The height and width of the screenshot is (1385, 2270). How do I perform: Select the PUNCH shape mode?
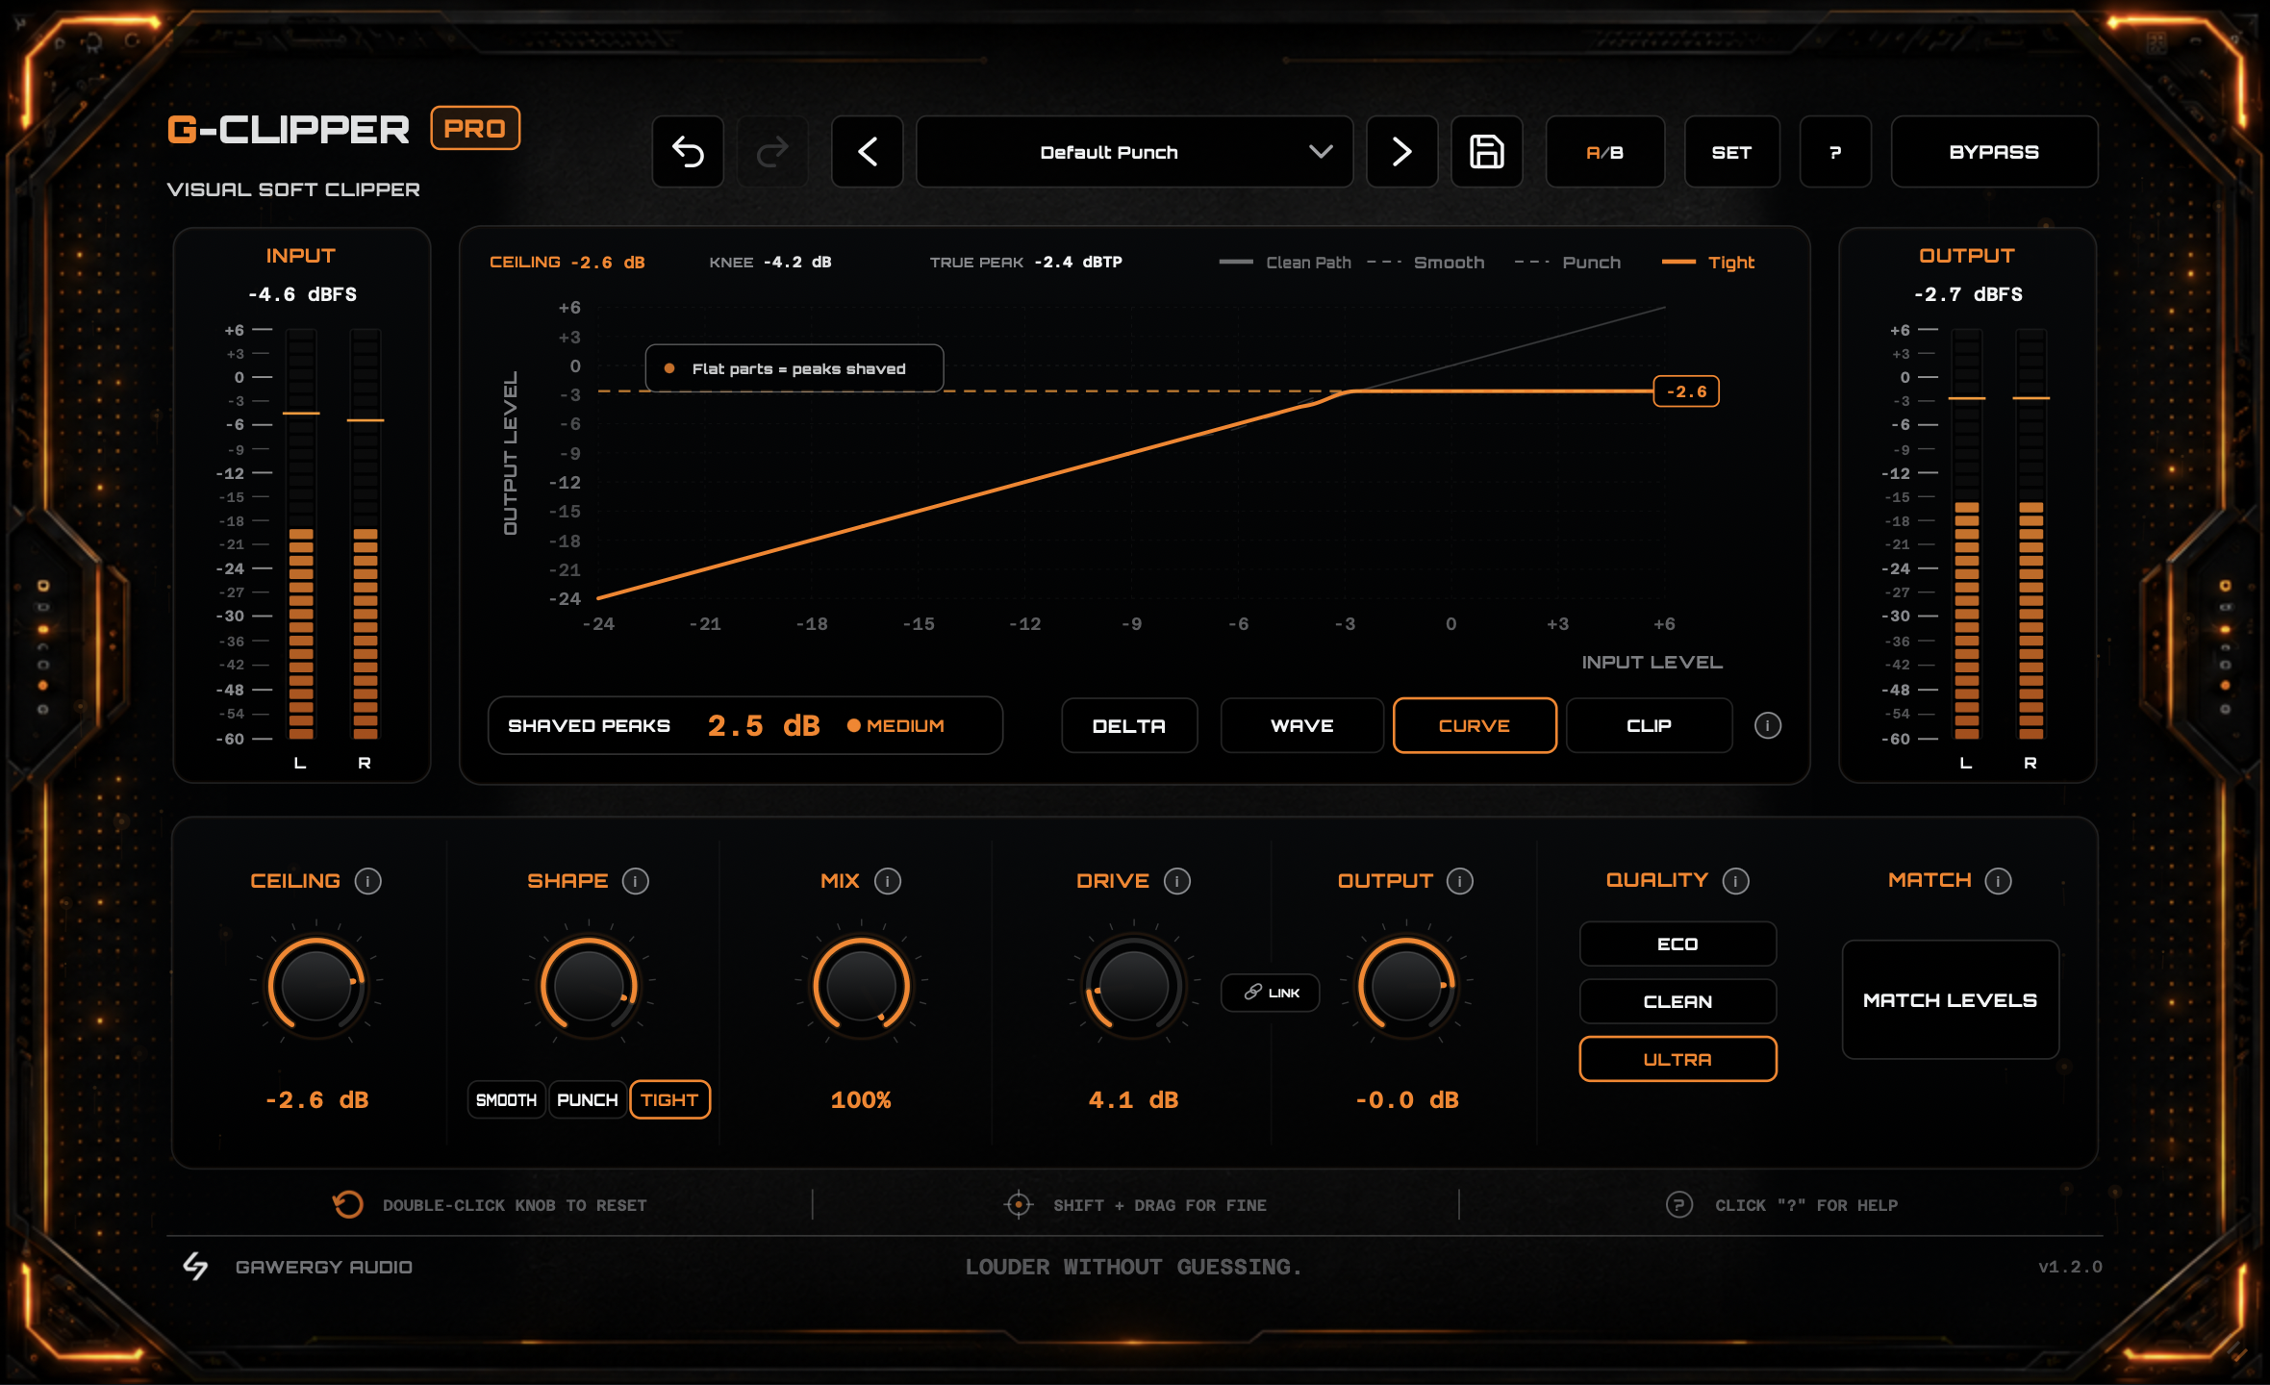point(588,1100)
